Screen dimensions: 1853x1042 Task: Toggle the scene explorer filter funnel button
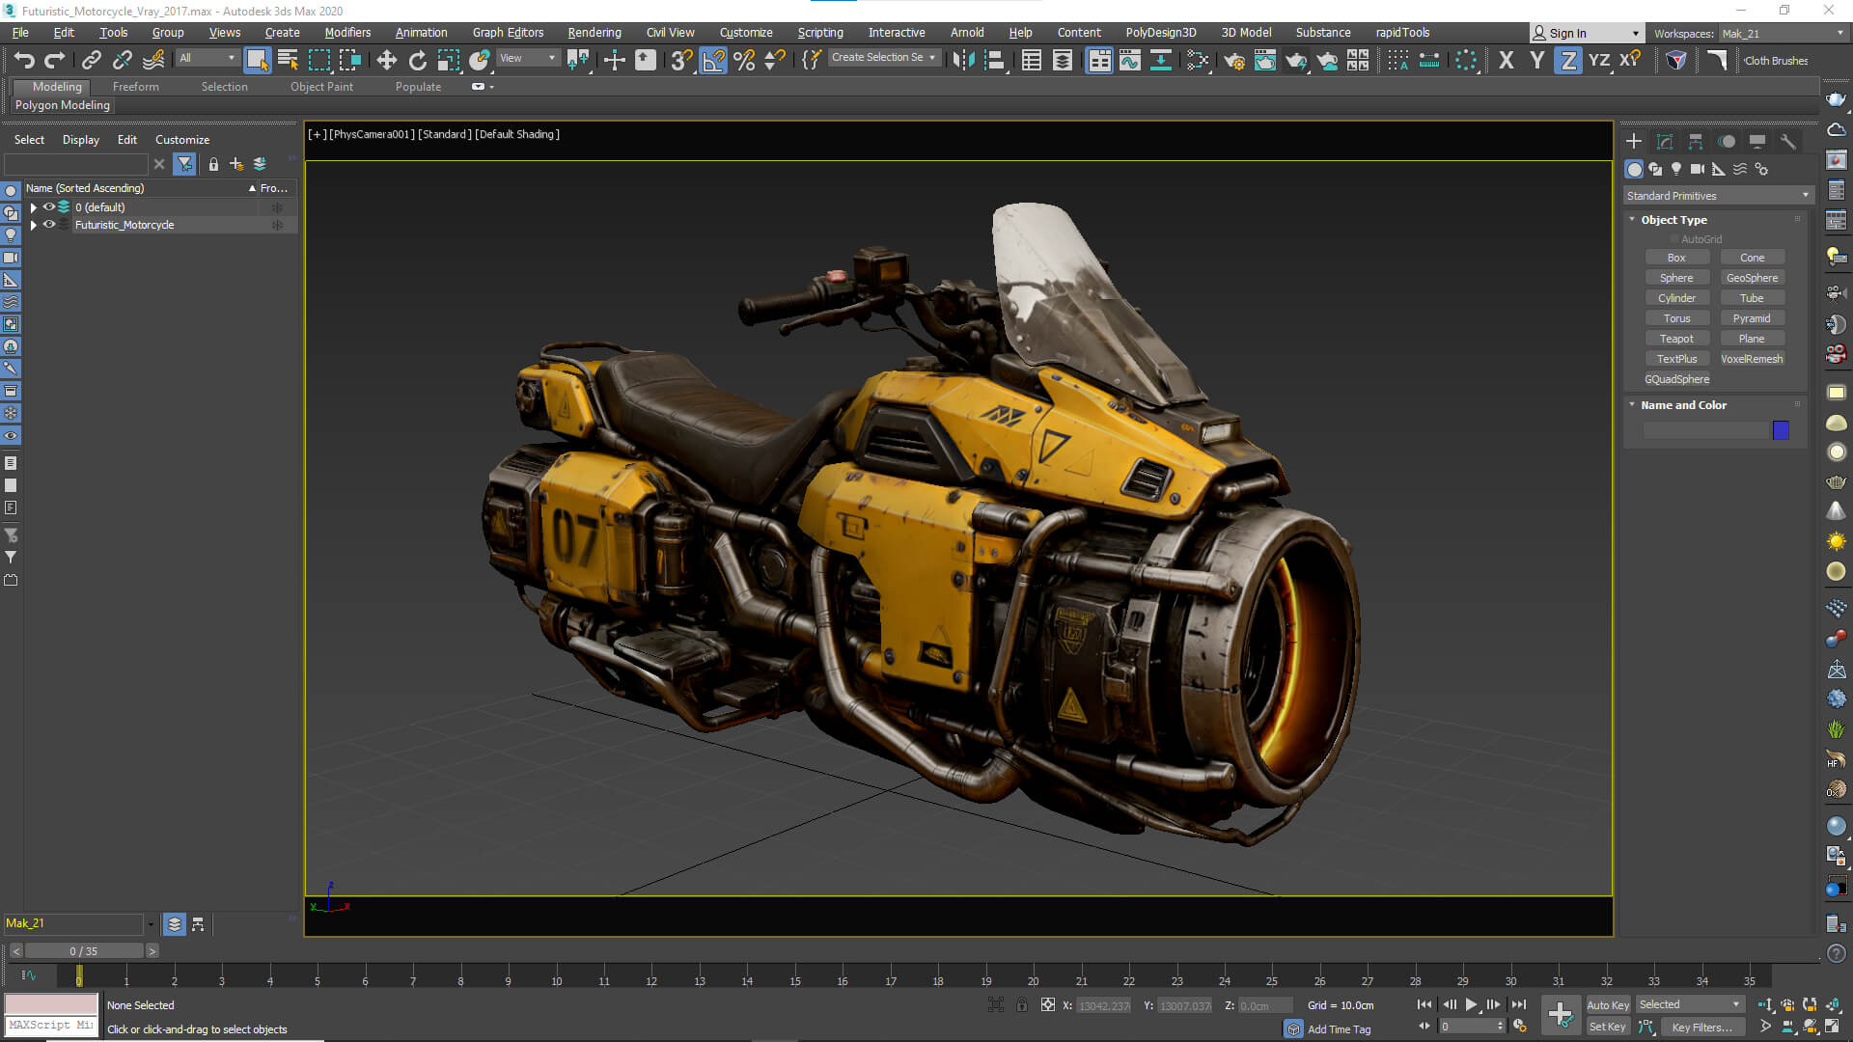point(184,164)
